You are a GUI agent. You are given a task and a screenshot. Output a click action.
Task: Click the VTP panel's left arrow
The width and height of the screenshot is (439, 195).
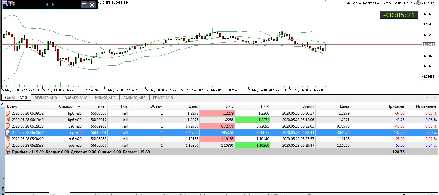47,4
